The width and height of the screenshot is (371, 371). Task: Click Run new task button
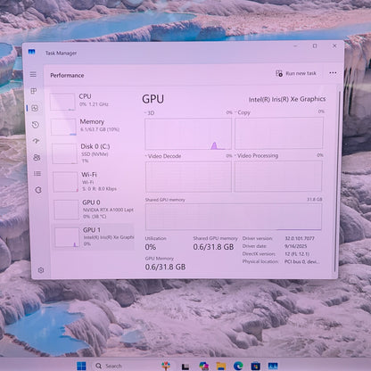296,73
